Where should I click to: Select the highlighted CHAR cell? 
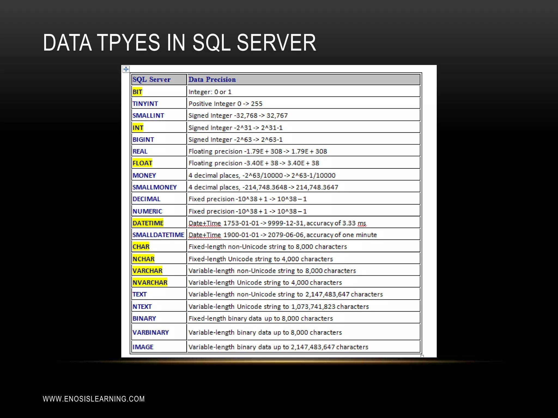(159, 247)
